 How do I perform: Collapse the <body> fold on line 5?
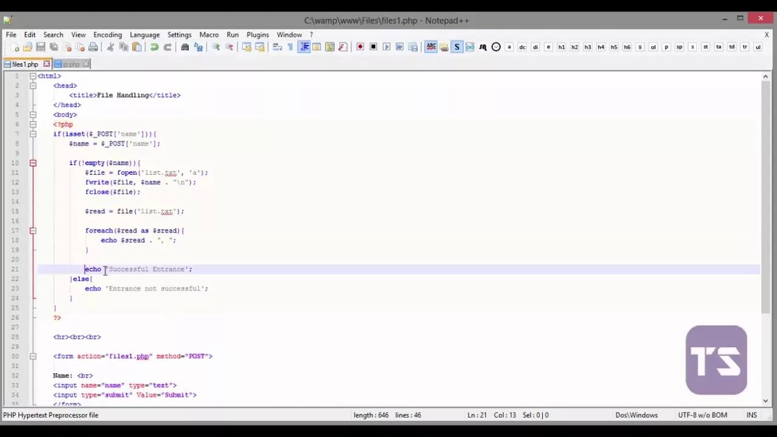click(x=33, y=115)
